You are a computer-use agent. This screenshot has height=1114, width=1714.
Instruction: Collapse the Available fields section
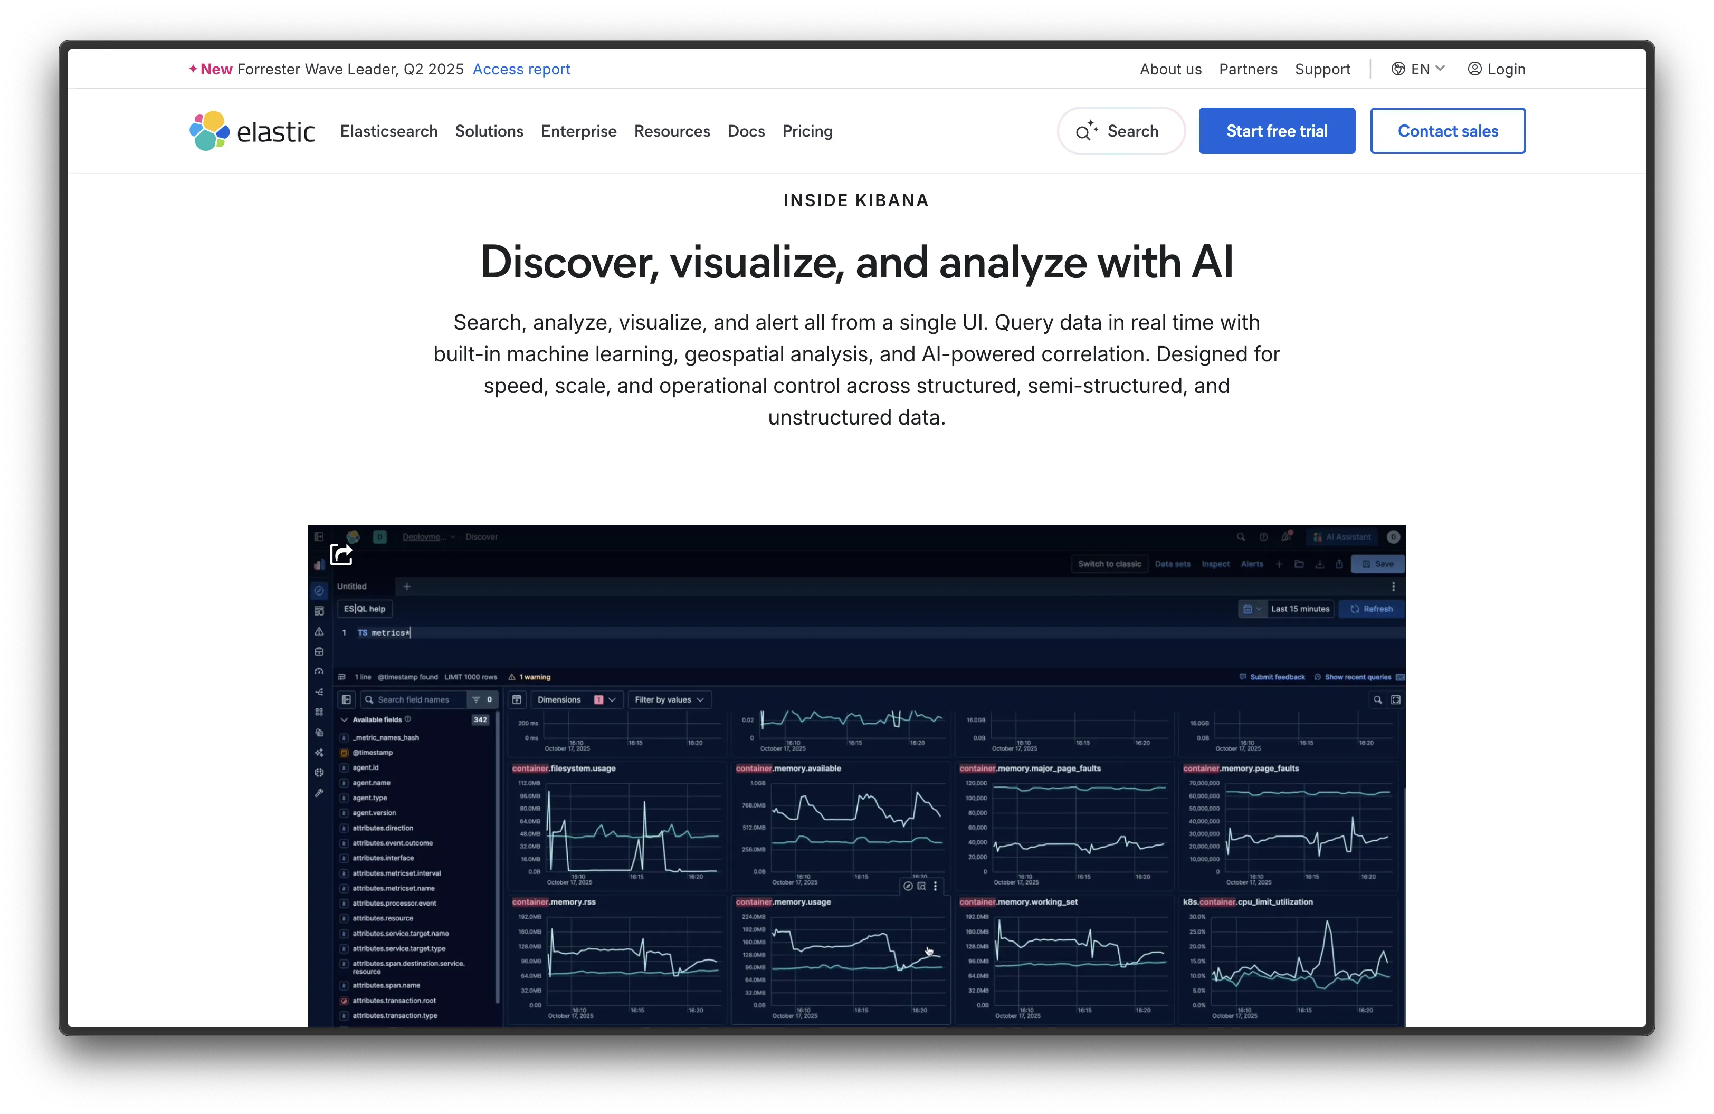pyautogui.click(x=344, y=719)
